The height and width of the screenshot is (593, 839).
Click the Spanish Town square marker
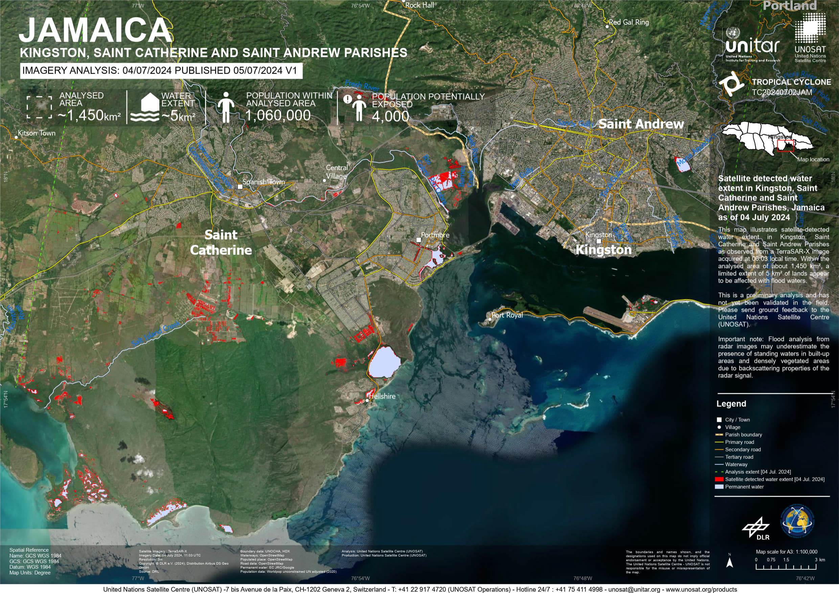click(x=240, y=187)
